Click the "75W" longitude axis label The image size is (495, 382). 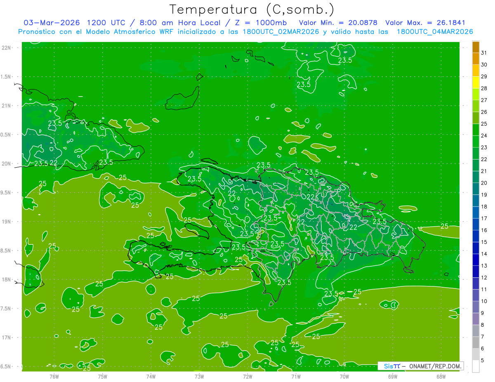click(x=102, y=376)
